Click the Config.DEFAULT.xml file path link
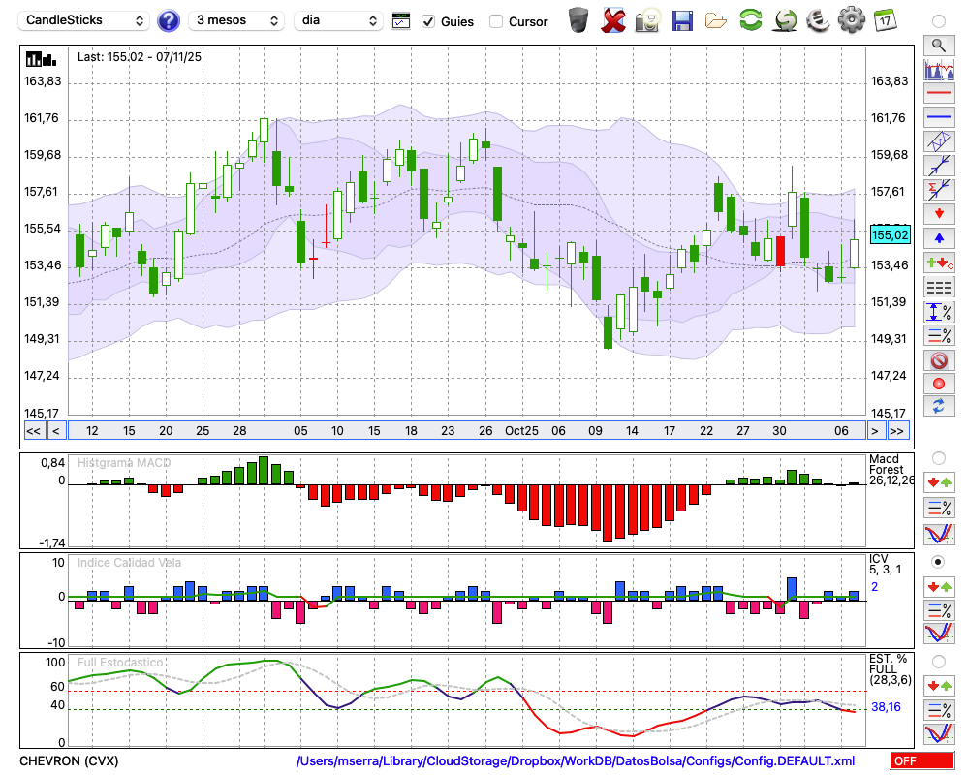Image resolution: width=969 pixels, height=775 pixels. click(576, 761)
